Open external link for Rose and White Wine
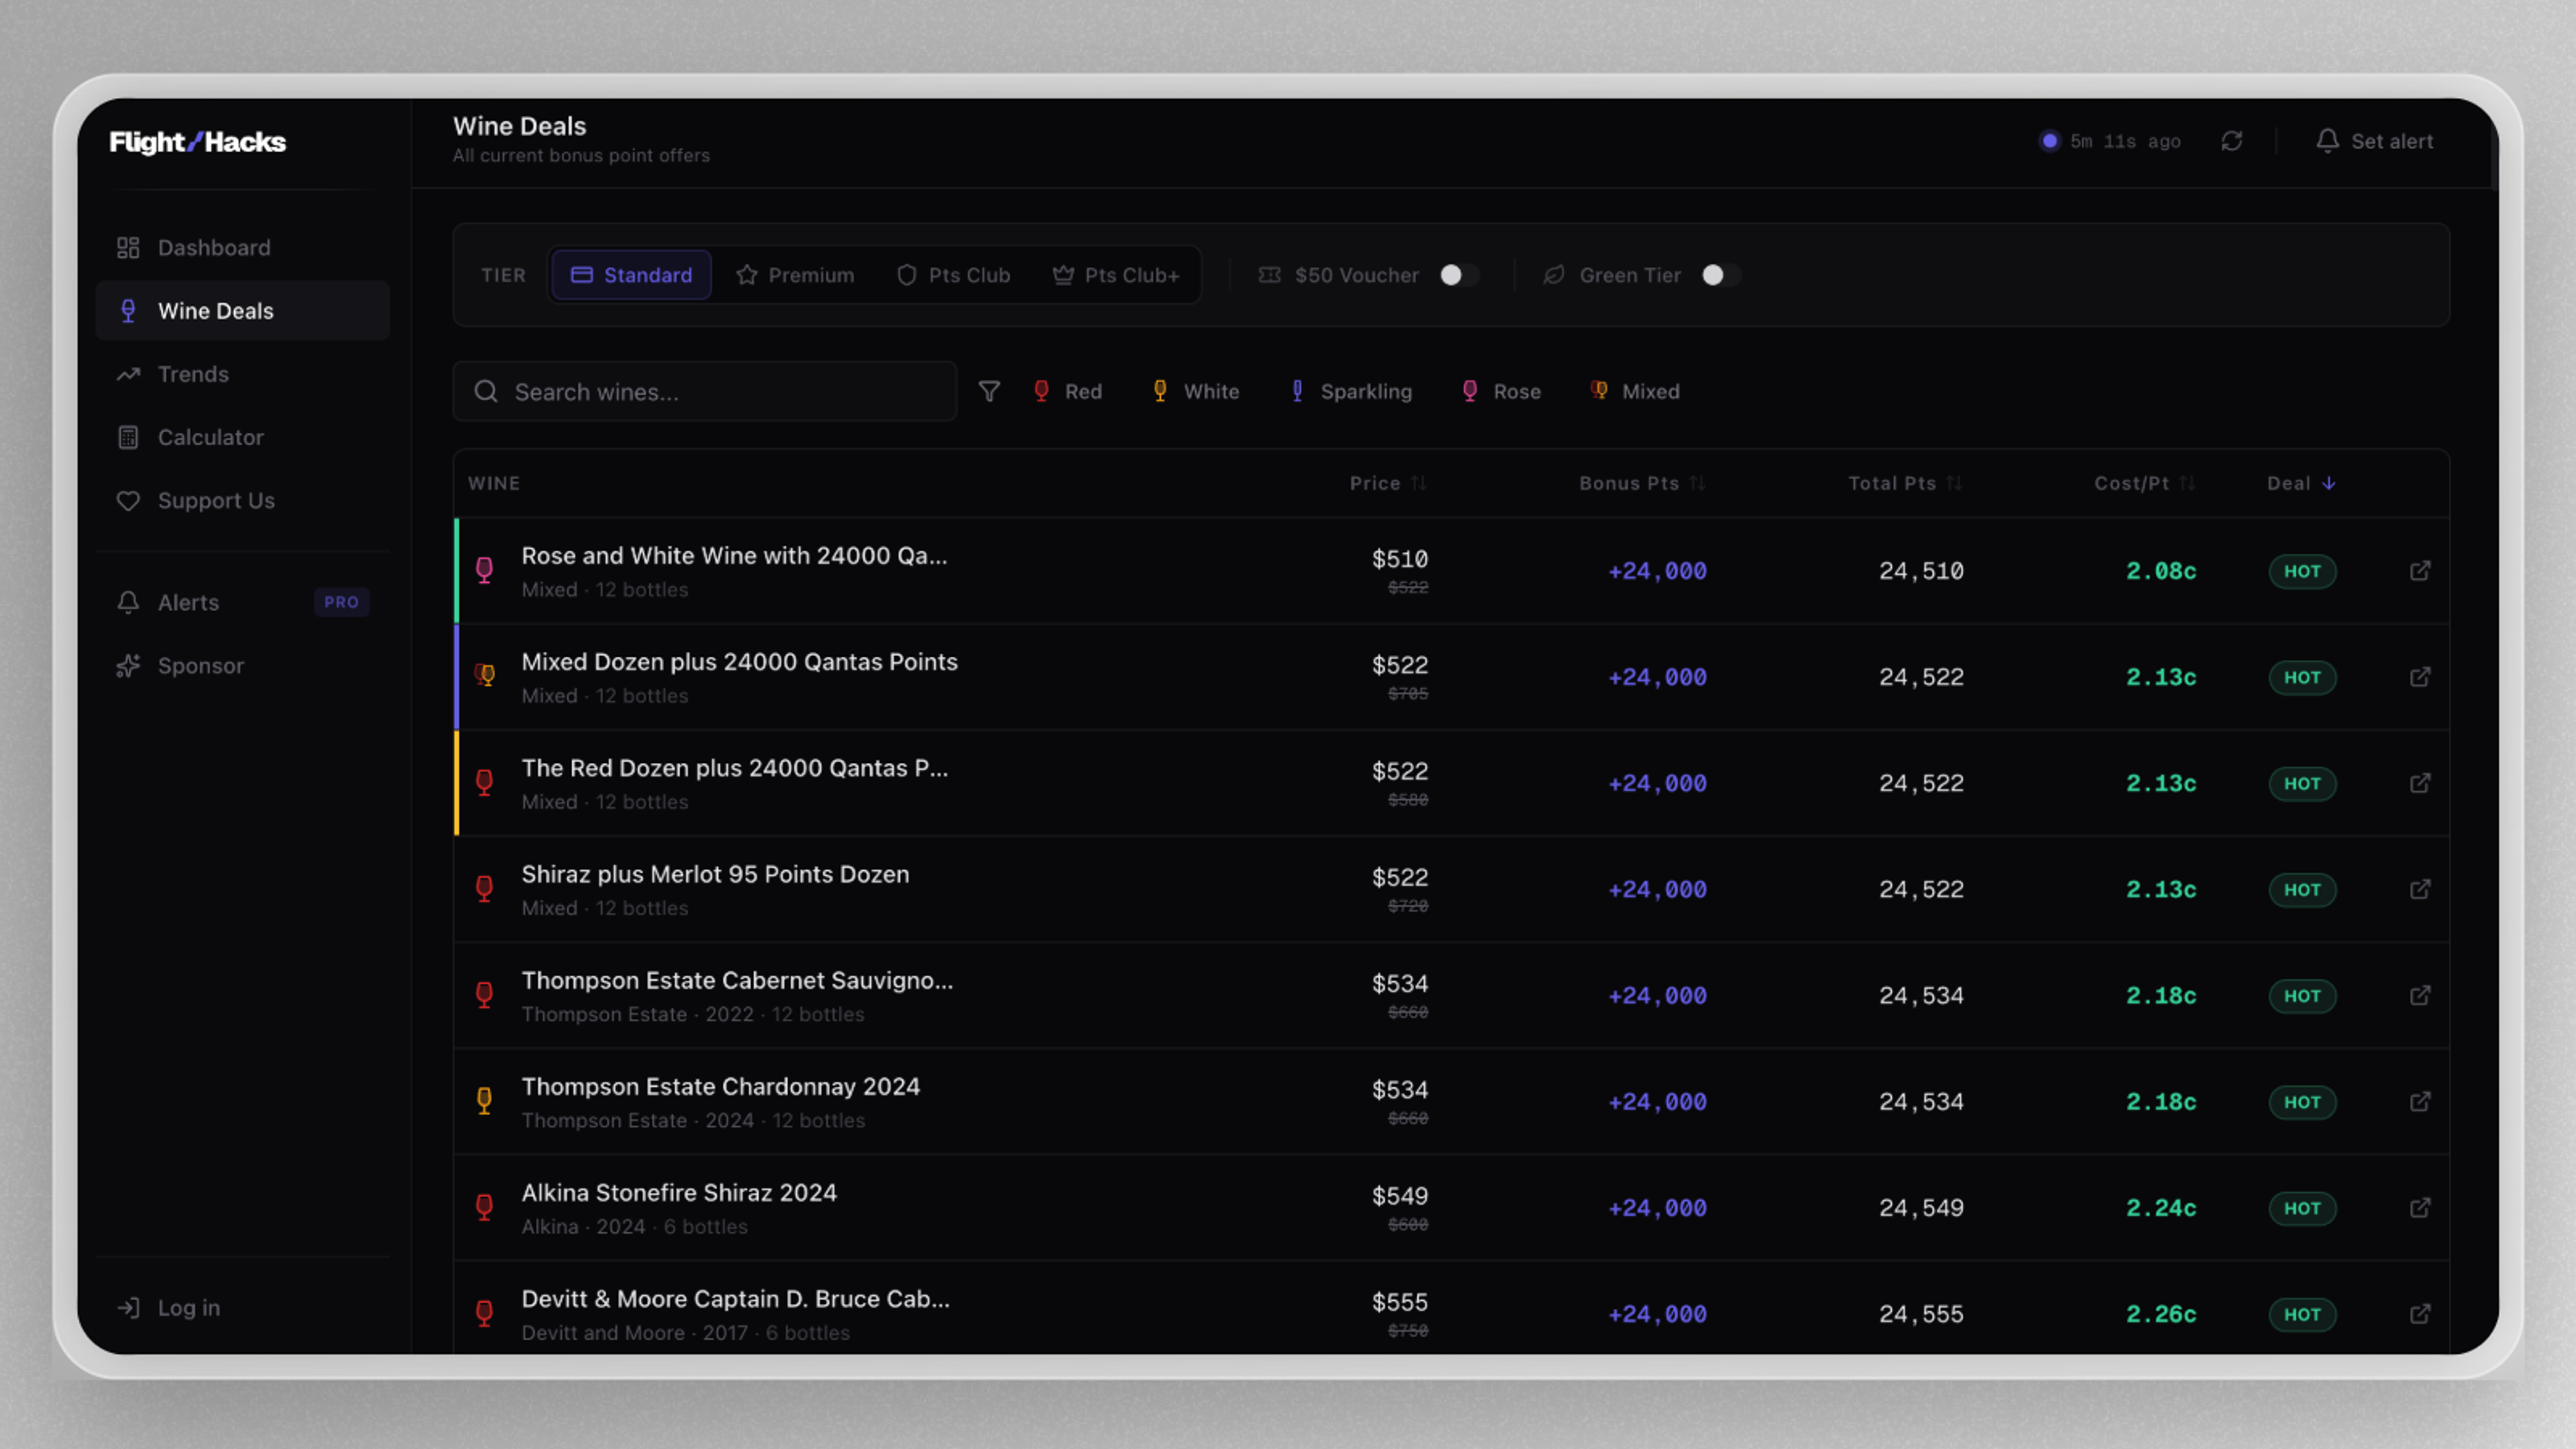 (2419, 571)
